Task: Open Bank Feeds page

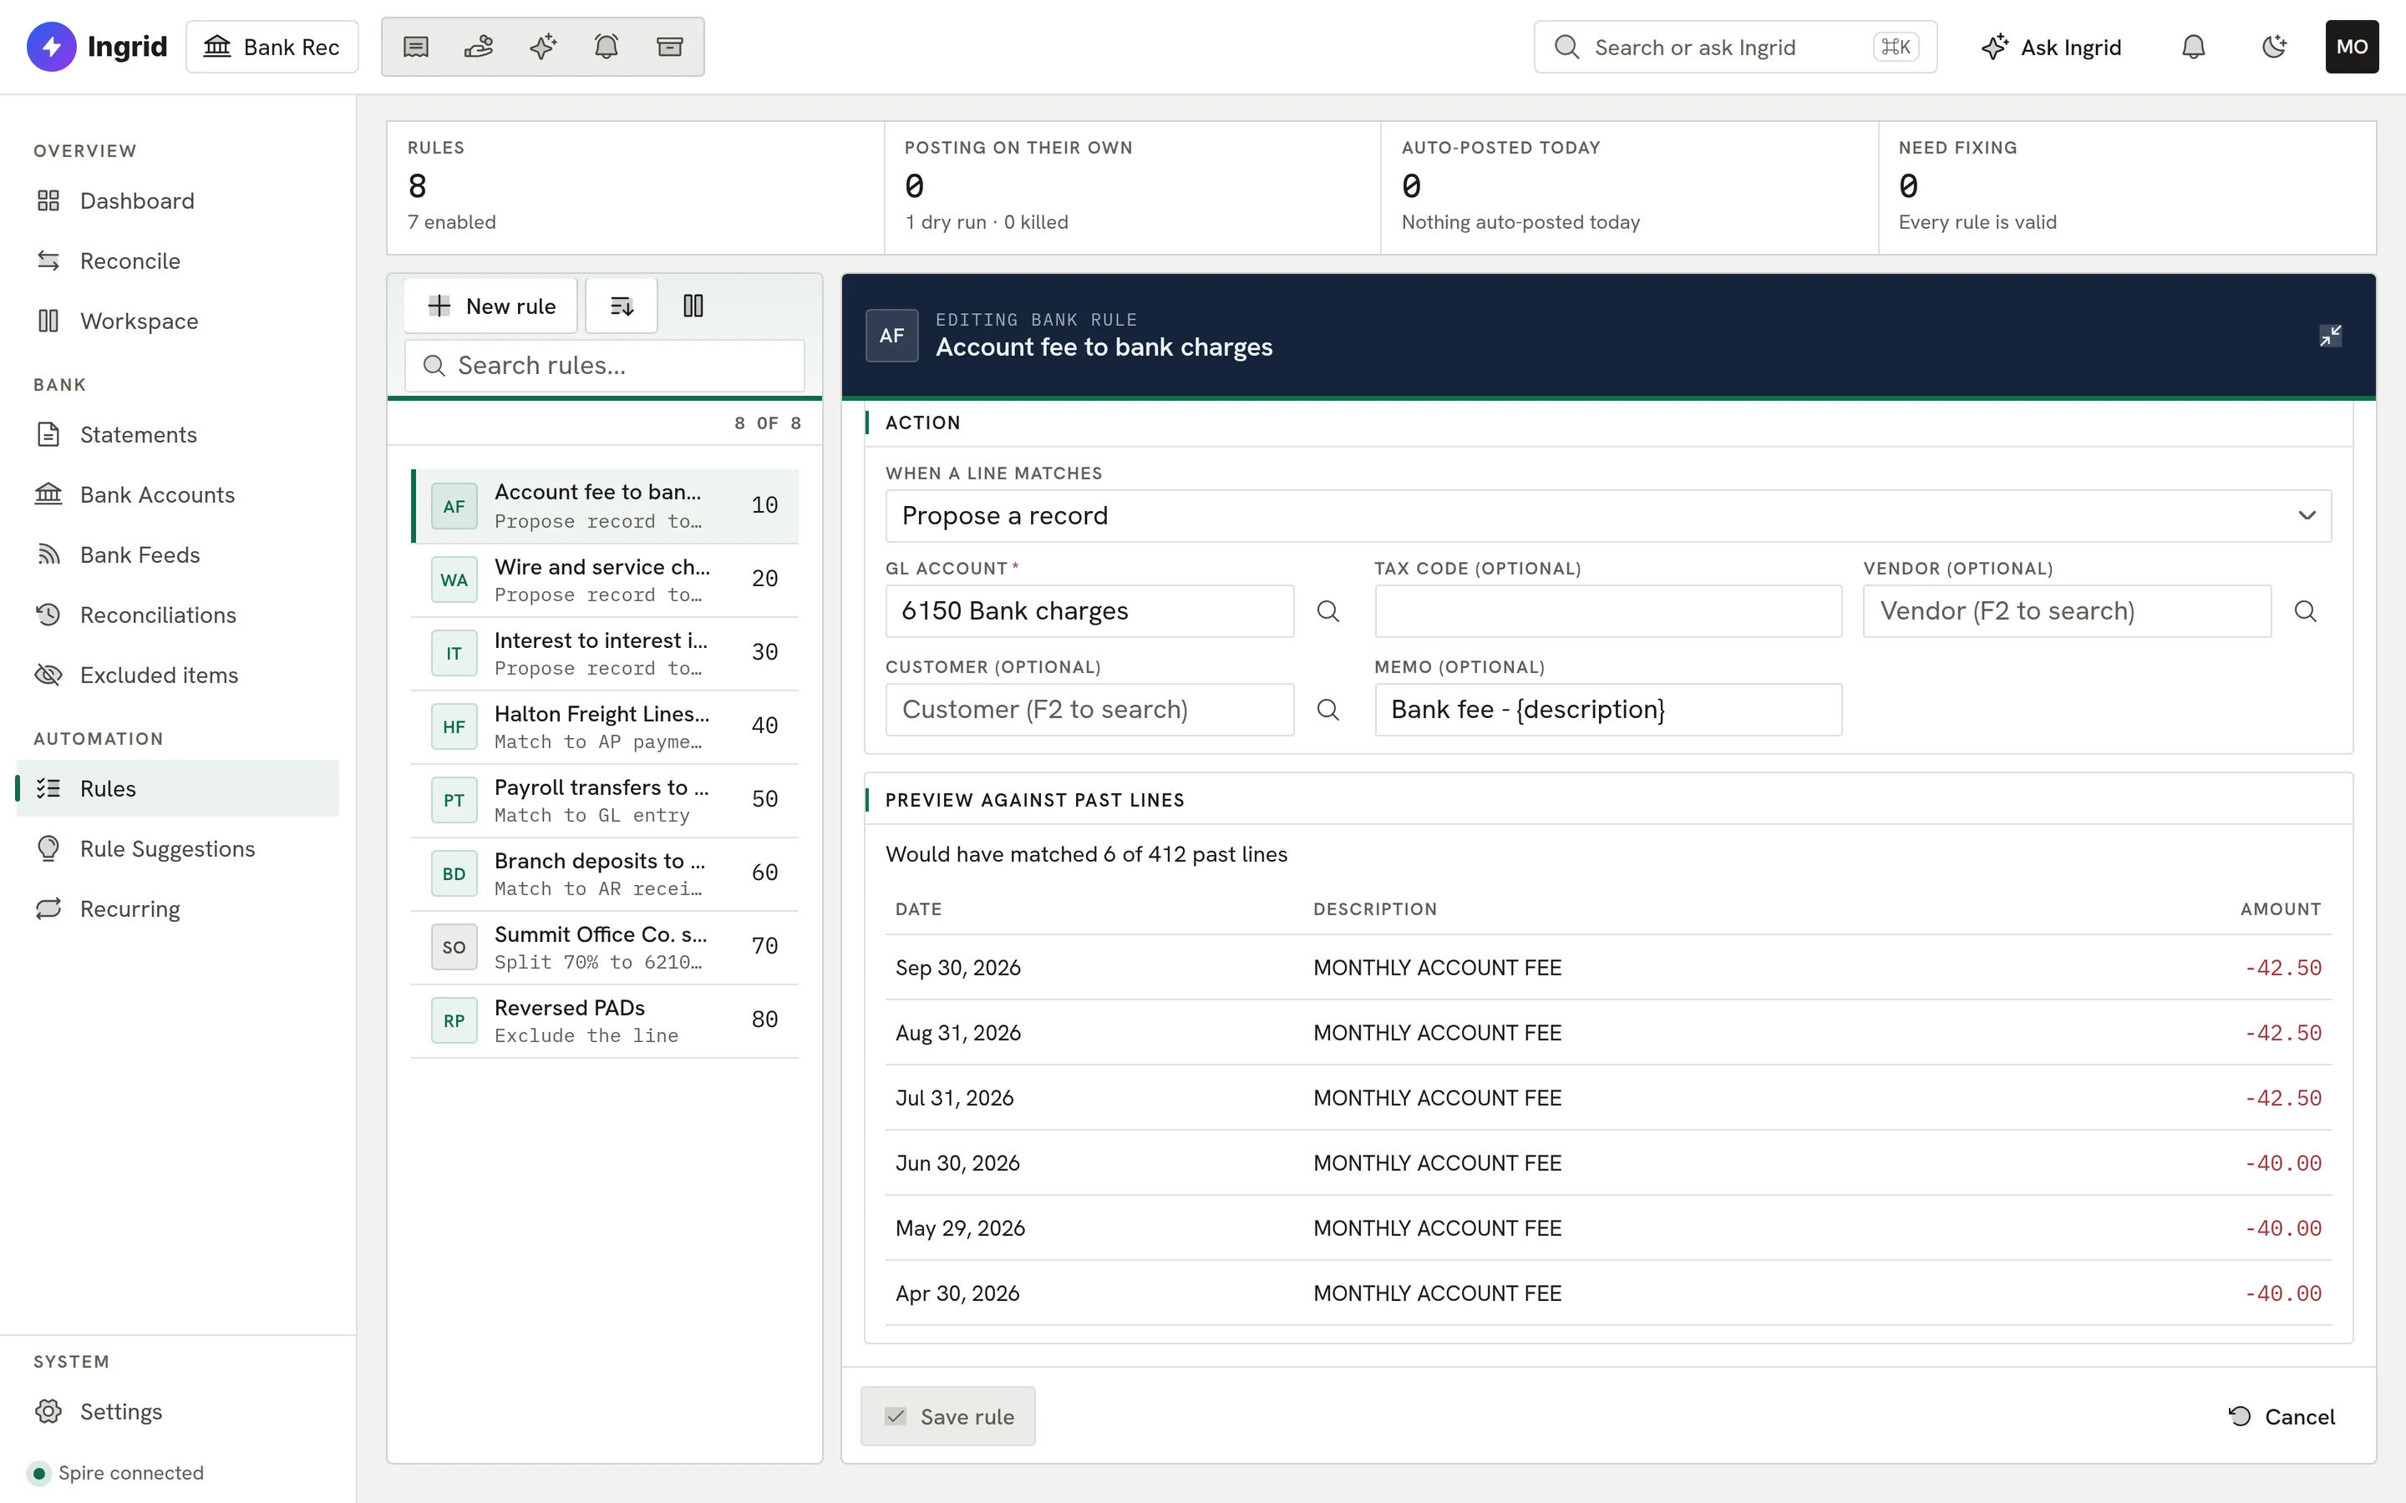Action: click(x=177, y=554)
